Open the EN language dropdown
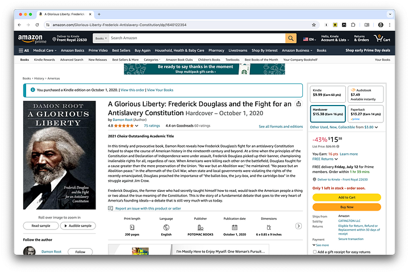Screen dimensions: 409x273 [310, 39]
